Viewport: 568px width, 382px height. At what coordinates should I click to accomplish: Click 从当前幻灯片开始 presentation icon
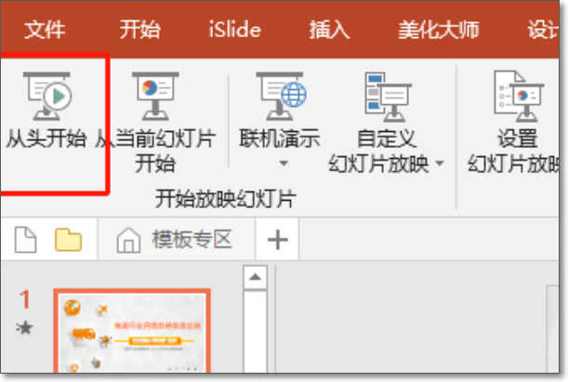click(155, 96)
